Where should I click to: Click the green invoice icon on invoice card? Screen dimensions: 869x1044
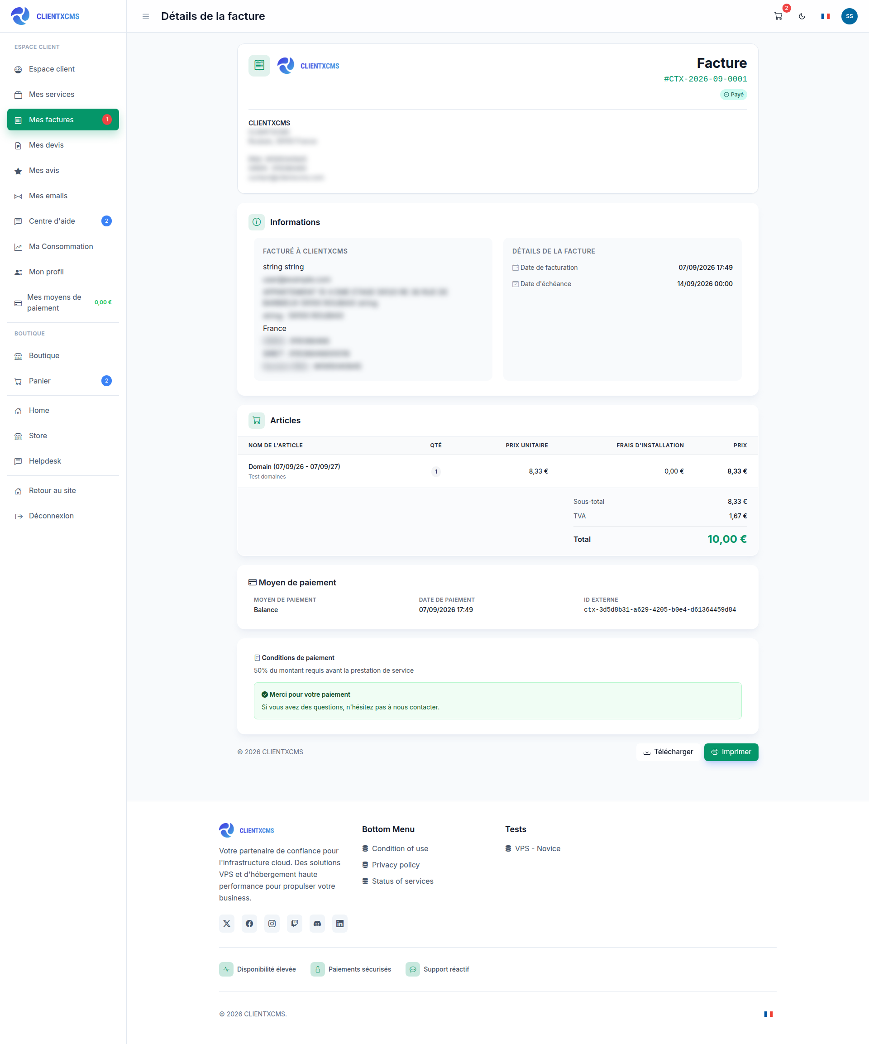click(x=259, y=65)
